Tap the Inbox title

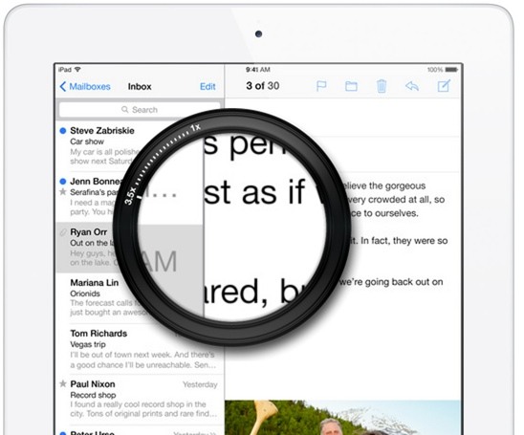(x=140, y=87)
